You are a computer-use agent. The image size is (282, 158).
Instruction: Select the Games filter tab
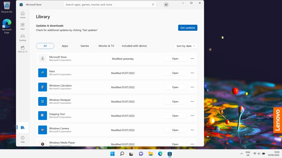85,46
